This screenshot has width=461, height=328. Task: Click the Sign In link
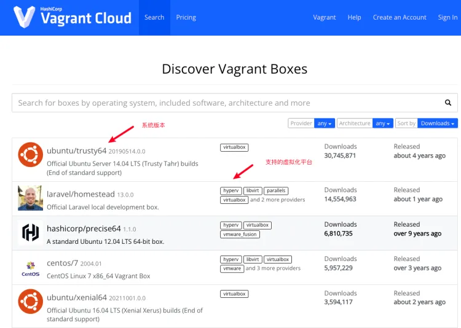click(447, 17)
